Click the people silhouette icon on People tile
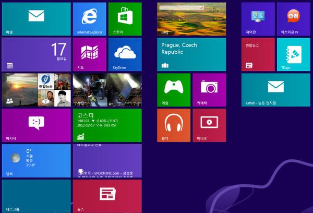 (9, 101)
